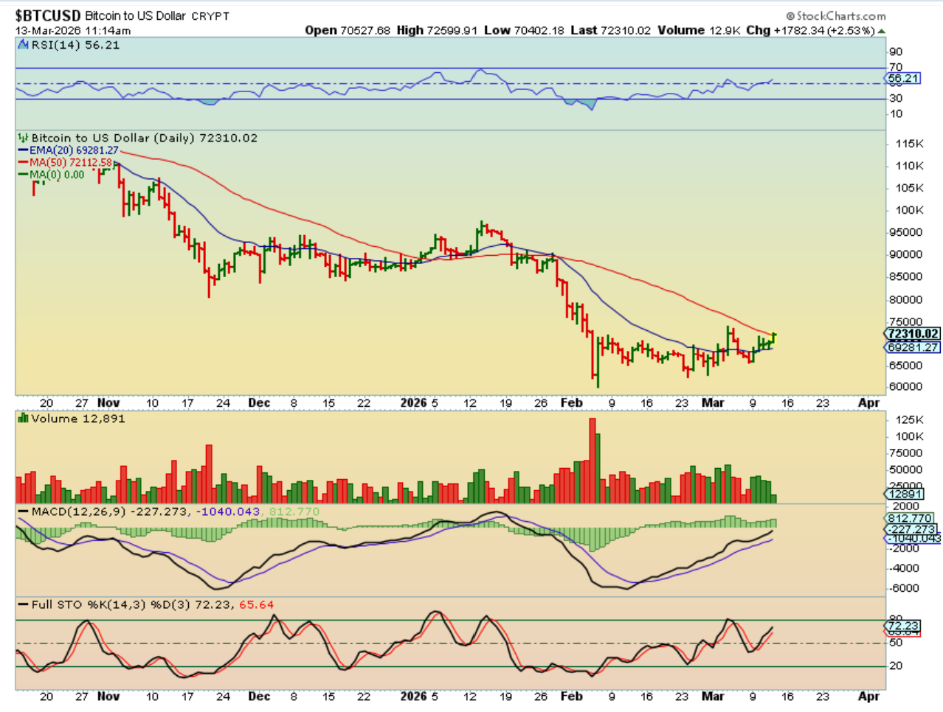This screenshot has height=712, width=943.
Task: Click the red MA(50) 72112.58 legend
Action: pos(70,162)
